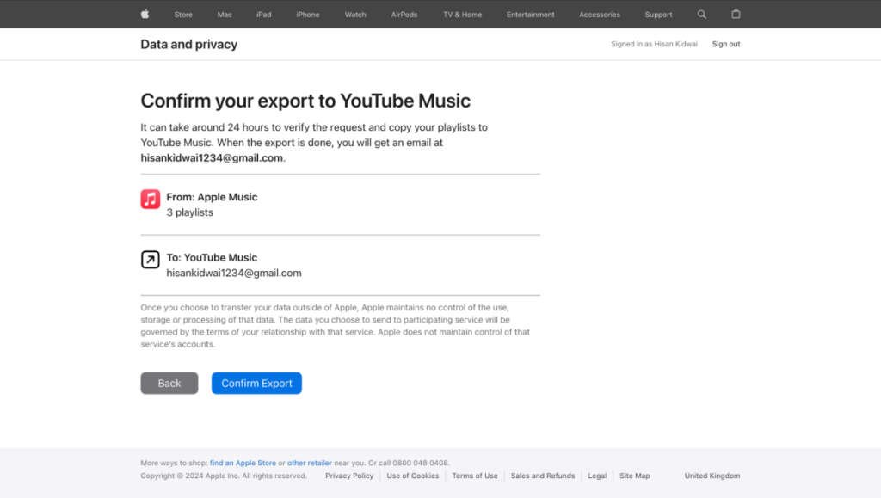Go back with the Back button
This screenshot has width=881, height=498.
169,383
